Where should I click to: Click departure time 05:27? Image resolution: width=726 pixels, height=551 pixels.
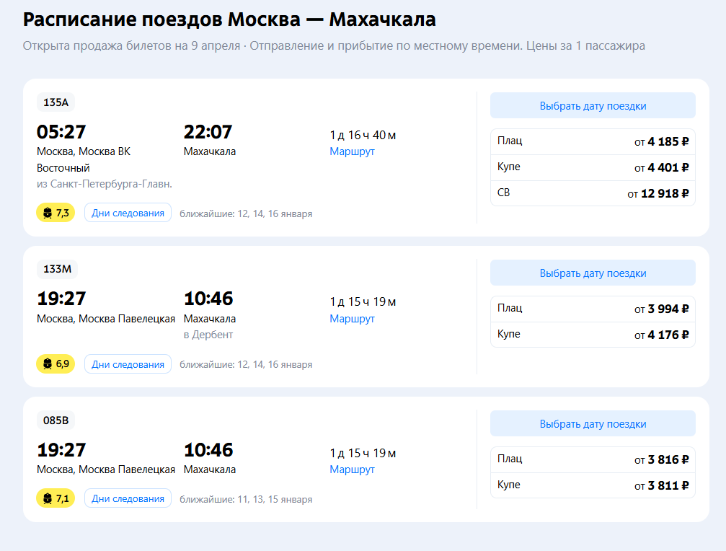[x=61, y=132]
